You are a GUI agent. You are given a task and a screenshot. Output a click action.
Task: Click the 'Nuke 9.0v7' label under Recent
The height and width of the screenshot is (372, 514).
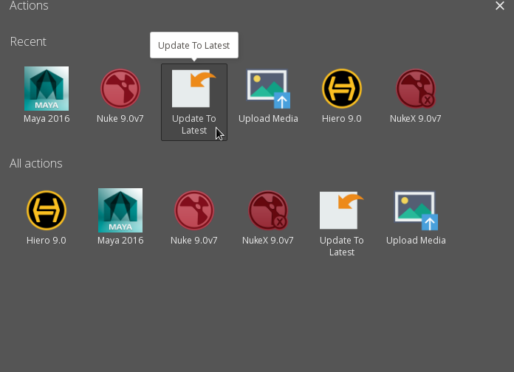120,119
